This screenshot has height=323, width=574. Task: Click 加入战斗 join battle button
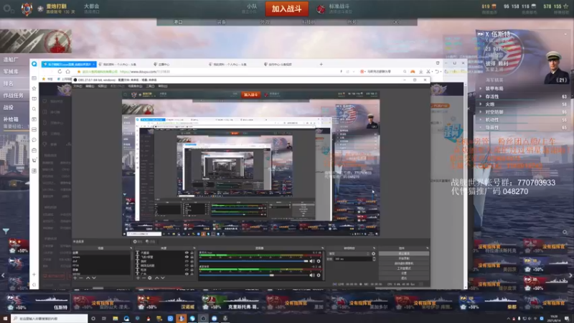pos(286,9)
